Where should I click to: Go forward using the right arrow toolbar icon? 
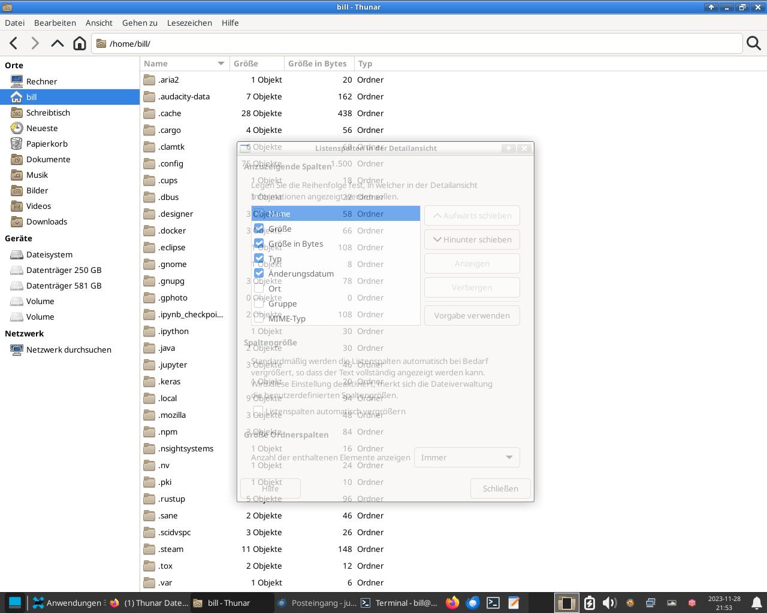(x=35, y=43)
